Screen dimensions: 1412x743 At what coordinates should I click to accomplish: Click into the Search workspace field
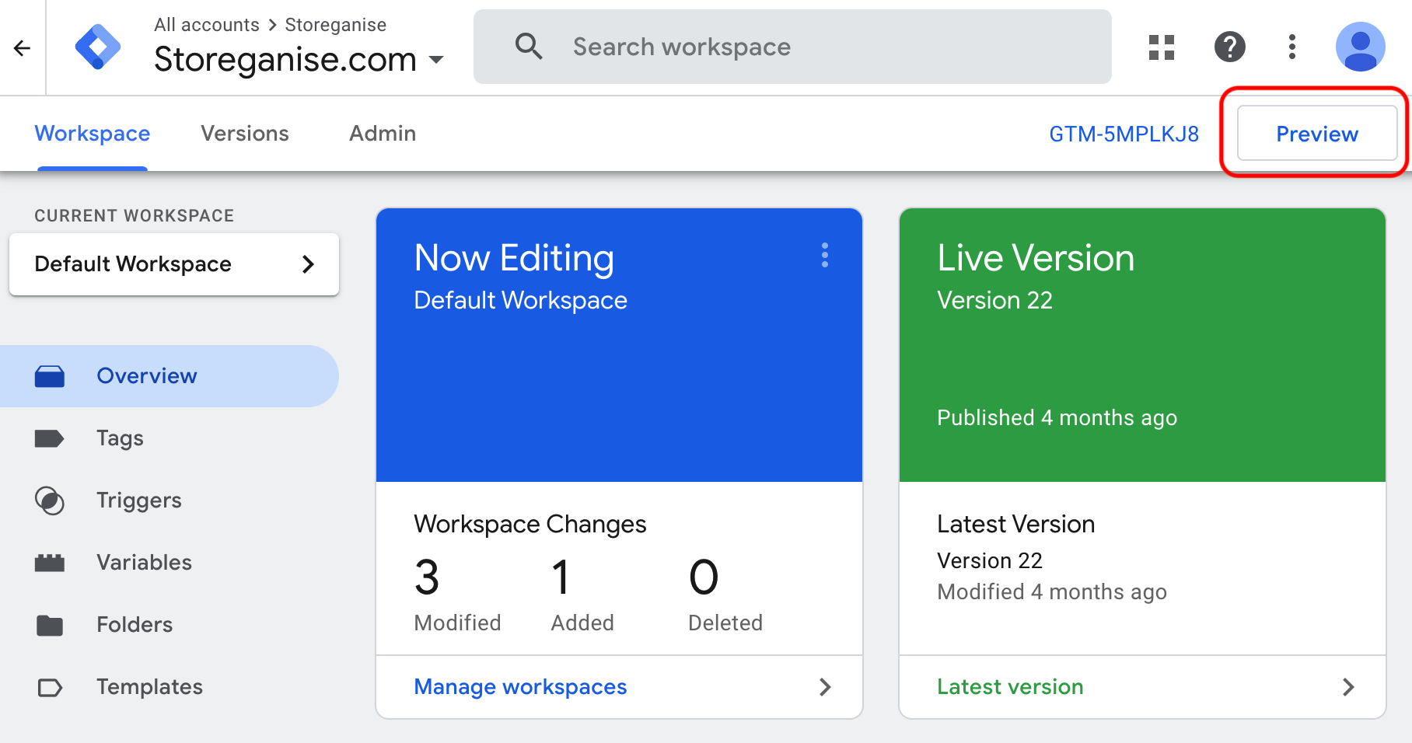tap(792, 47)
